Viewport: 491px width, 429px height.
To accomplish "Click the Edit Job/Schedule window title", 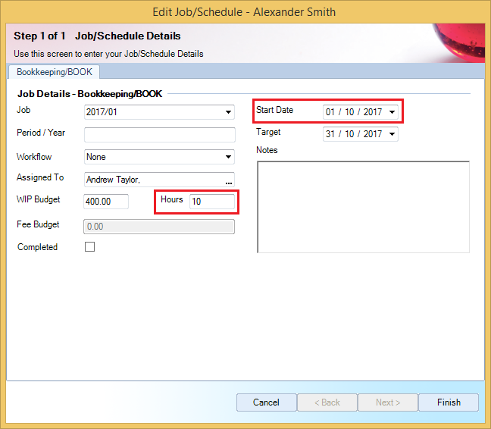I will click(x=244, y=12).
